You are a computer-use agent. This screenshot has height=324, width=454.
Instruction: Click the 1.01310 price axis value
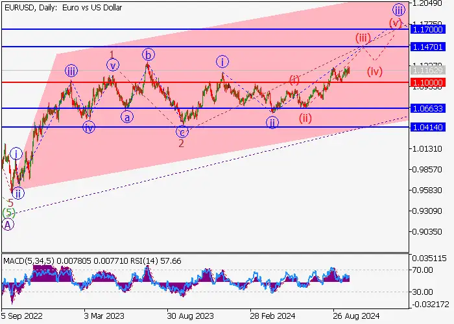pos(427,148)
